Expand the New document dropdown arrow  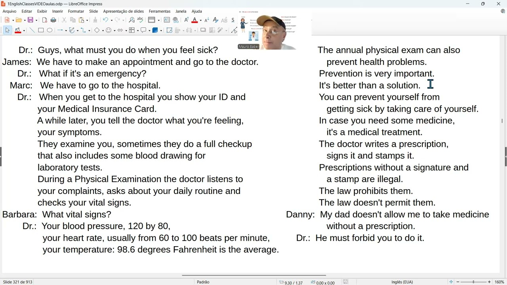[x=13, y=20]
